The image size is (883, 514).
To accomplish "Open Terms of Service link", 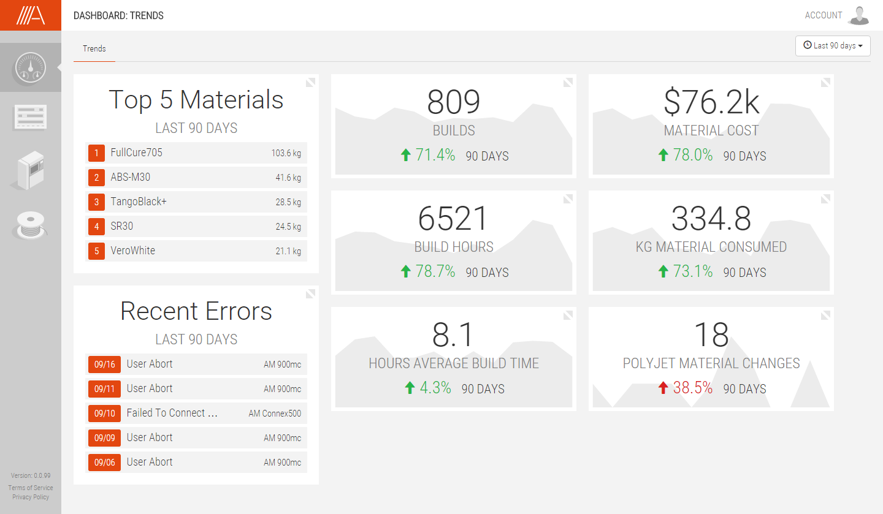I will point(31,488).
